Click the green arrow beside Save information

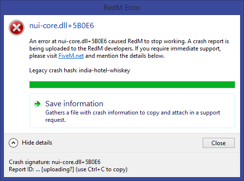[37, 104]
